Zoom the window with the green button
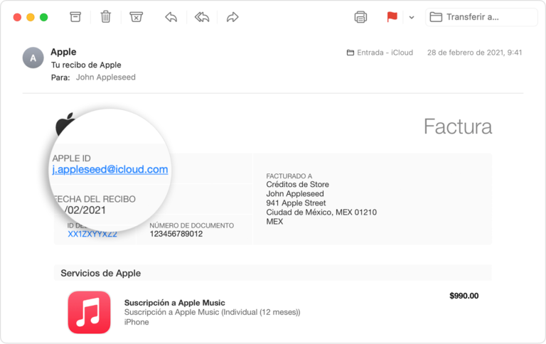Screen dimensions: 546x344 [43, 17]
